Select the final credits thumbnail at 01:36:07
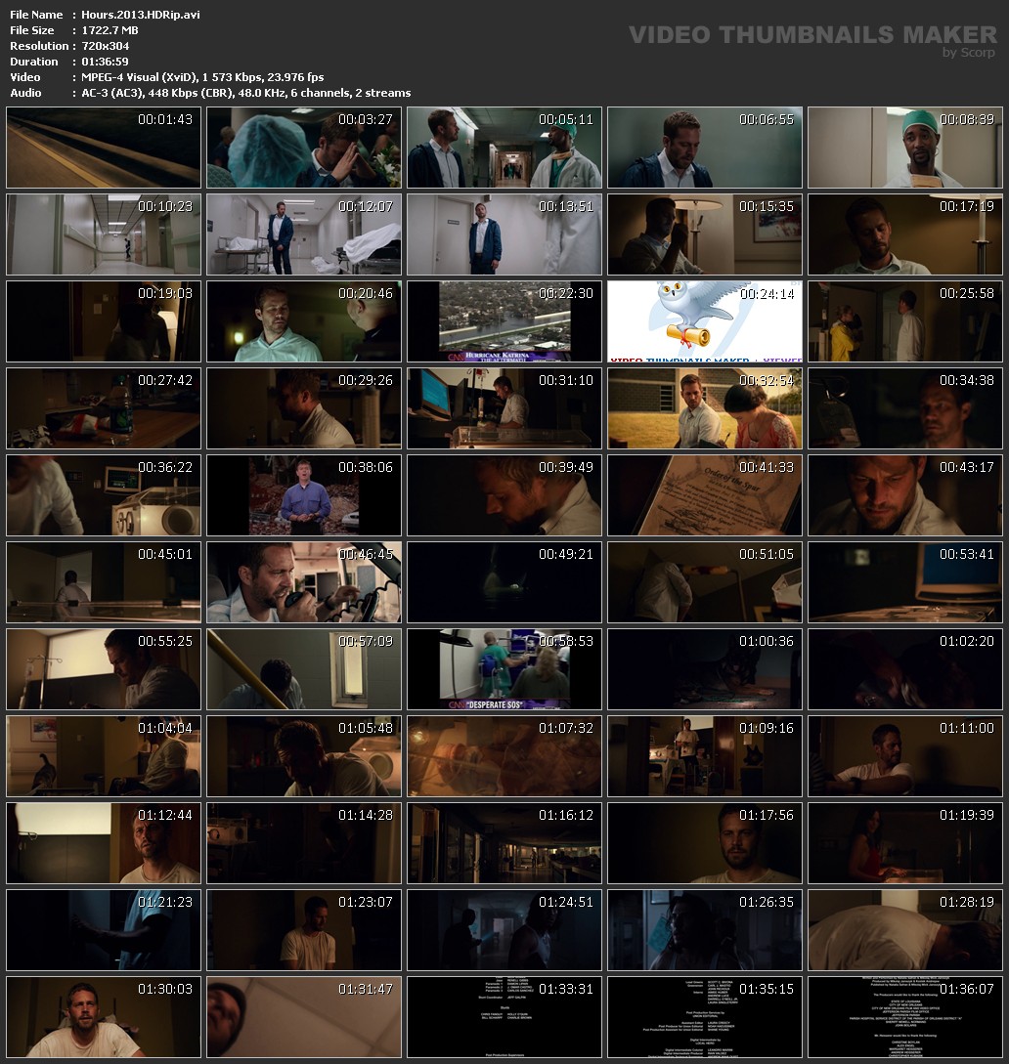This screenshot has height=1064, width=1009. pyautogui.click(x=904, y=1017)
